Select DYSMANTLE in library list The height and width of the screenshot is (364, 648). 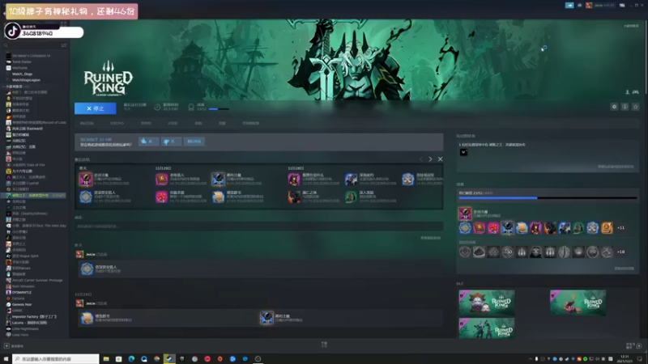pos(22,292)
